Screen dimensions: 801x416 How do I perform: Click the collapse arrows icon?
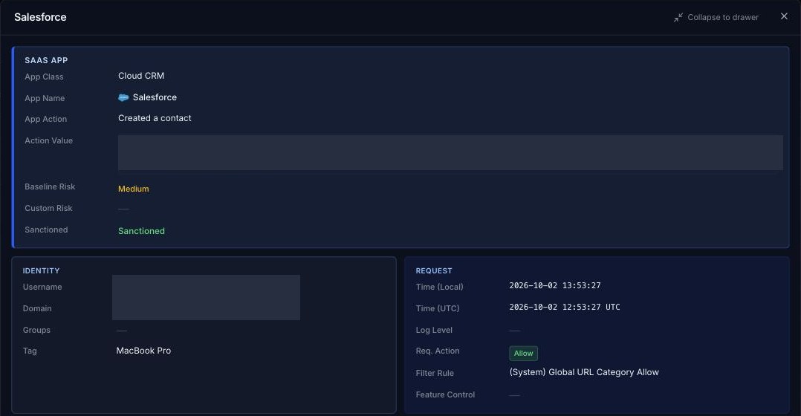[x=678, y=17]
